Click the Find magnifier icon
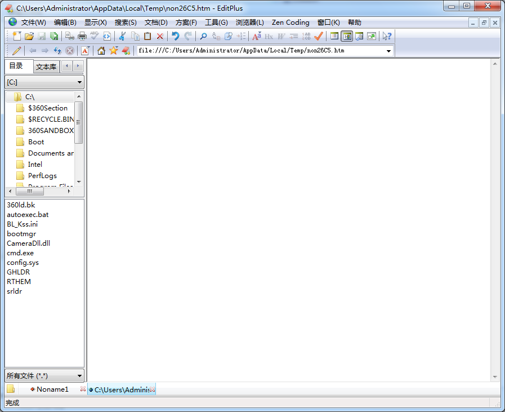 pos(204,36)
